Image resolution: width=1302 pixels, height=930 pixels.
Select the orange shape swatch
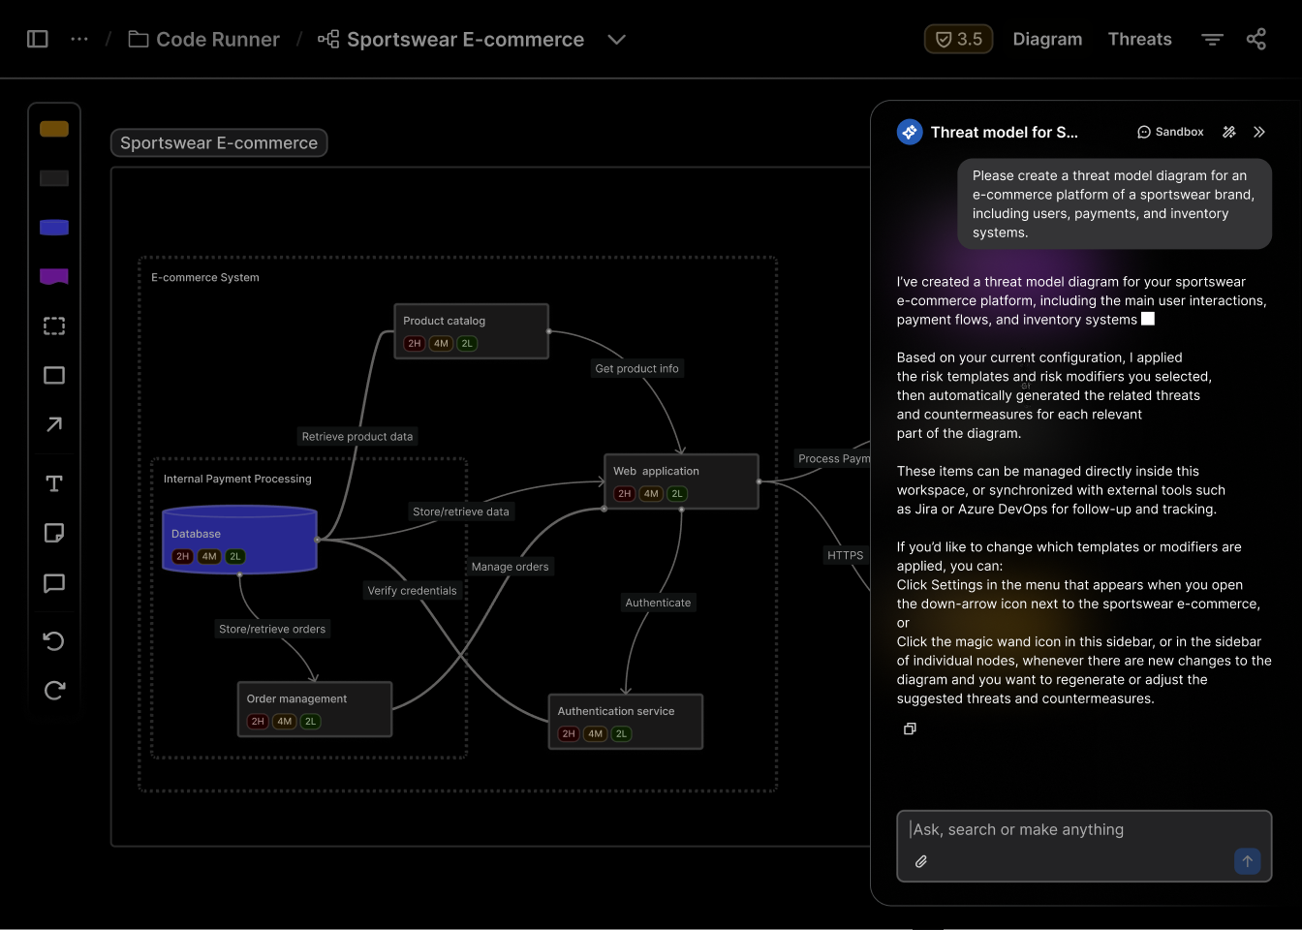pyautogui.click(x=54, y=129)
